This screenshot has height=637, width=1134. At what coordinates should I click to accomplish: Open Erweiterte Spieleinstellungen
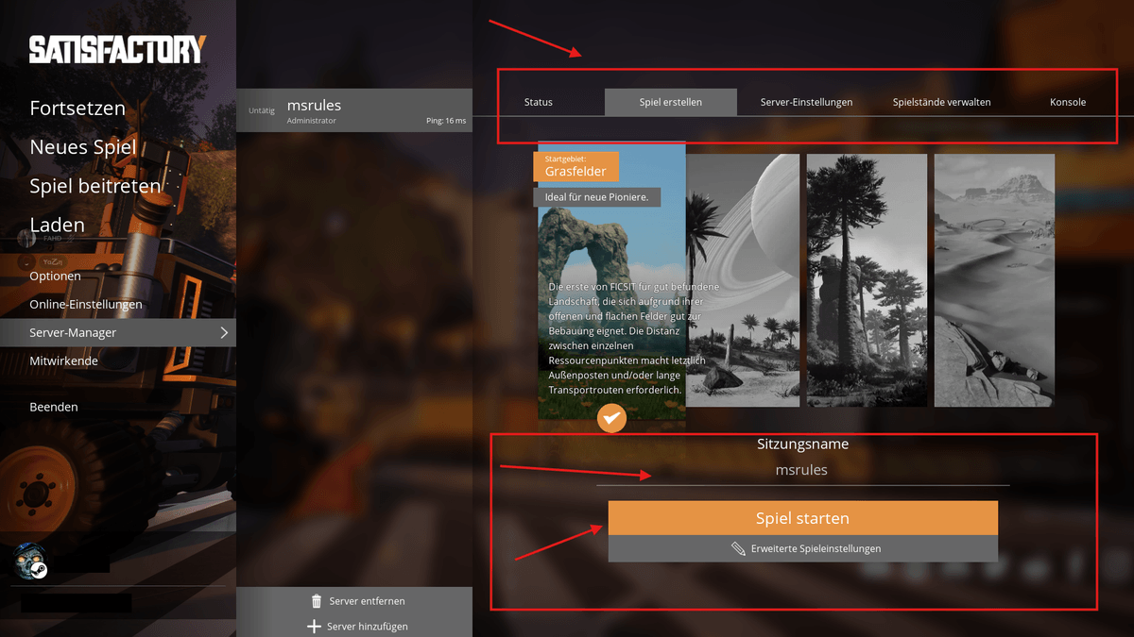[x=803, y=548]
